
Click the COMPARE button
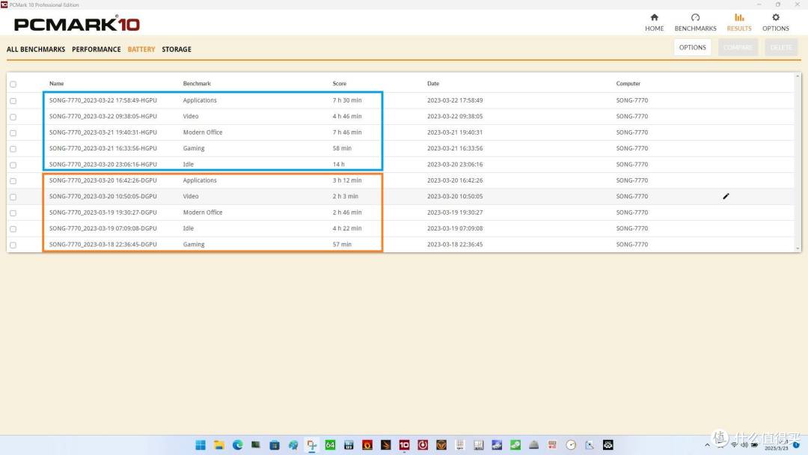click(738, 47)
